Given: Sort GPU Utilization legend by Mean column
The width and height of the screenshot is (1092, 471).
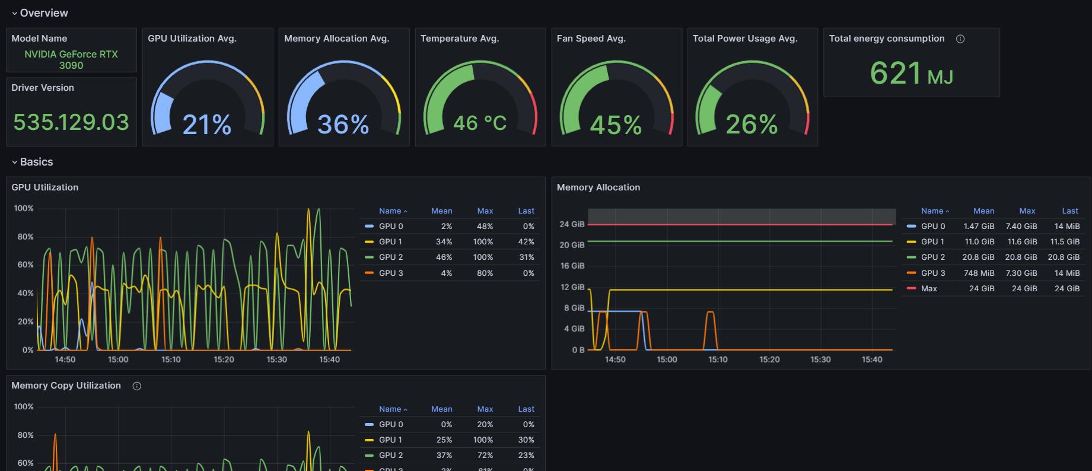Looking at the screenshot, I should pyautogui.click(x=441, y=211).
